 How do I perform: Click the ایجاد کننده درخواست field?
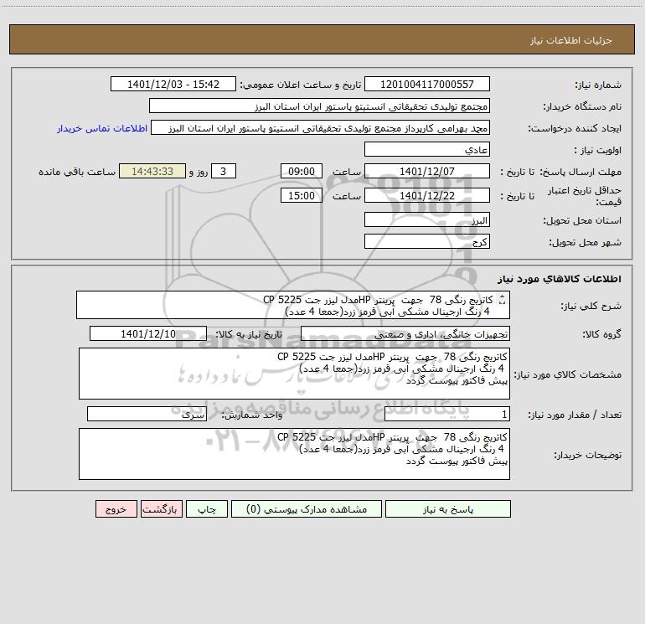(x=320, y=128)
